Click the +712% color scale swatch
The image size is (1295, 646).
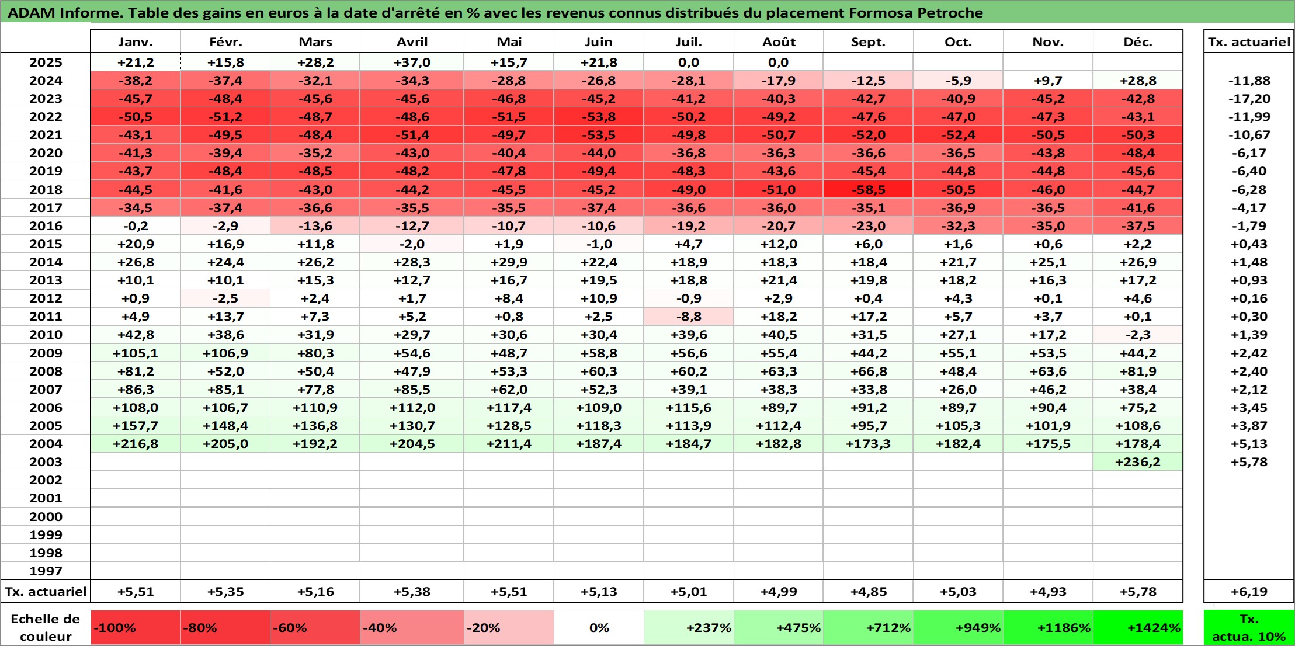click(868, 628)
